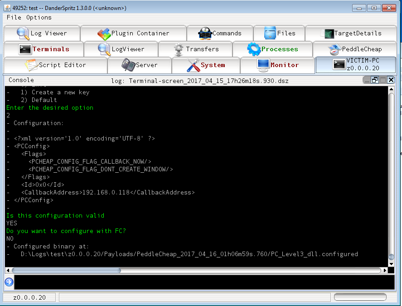Open the Options menu
Image resolution: width=402 pixels, height=306 pixels.
(x=39, y=17)
